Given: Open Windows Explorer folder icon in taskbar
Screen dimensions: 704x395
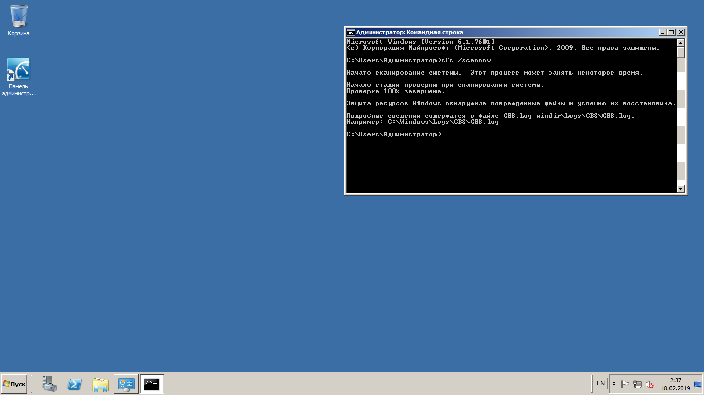Looking at the screenshot, I should [100, 384].
